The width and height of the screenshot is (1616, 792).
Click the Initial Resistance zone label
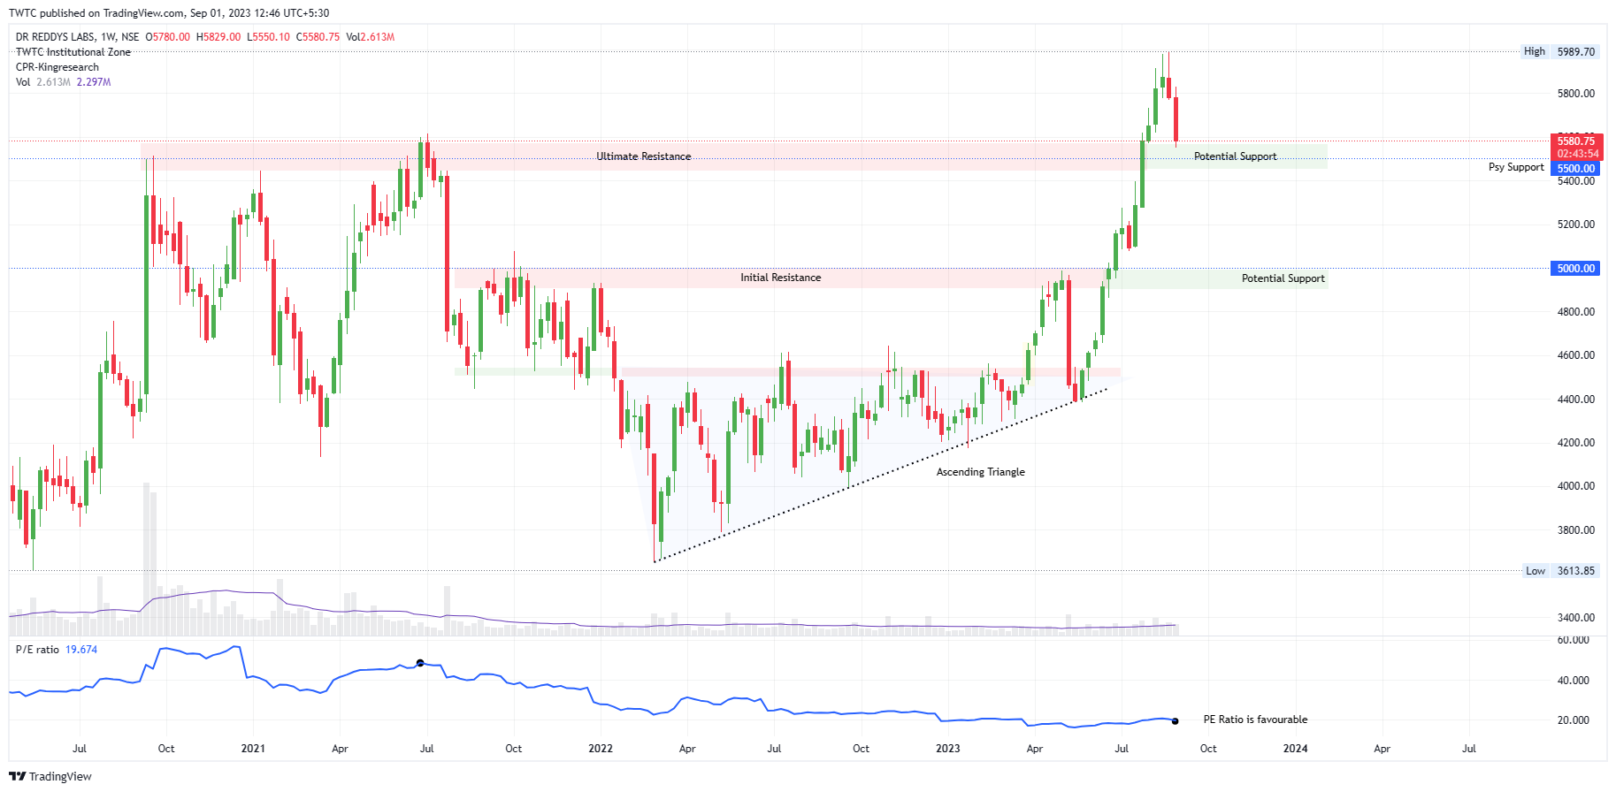[780, 278]
